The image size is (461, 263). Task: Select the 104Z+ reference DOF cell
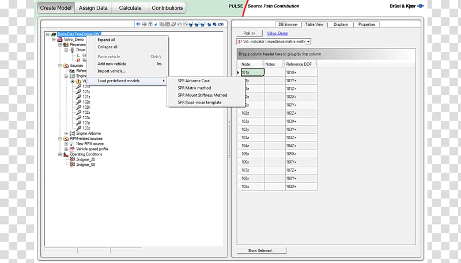301,146
